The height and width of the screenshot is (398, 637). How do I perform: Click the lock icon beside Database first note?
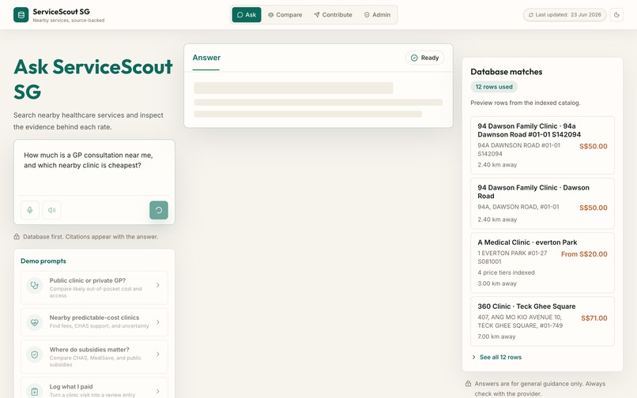17,236
